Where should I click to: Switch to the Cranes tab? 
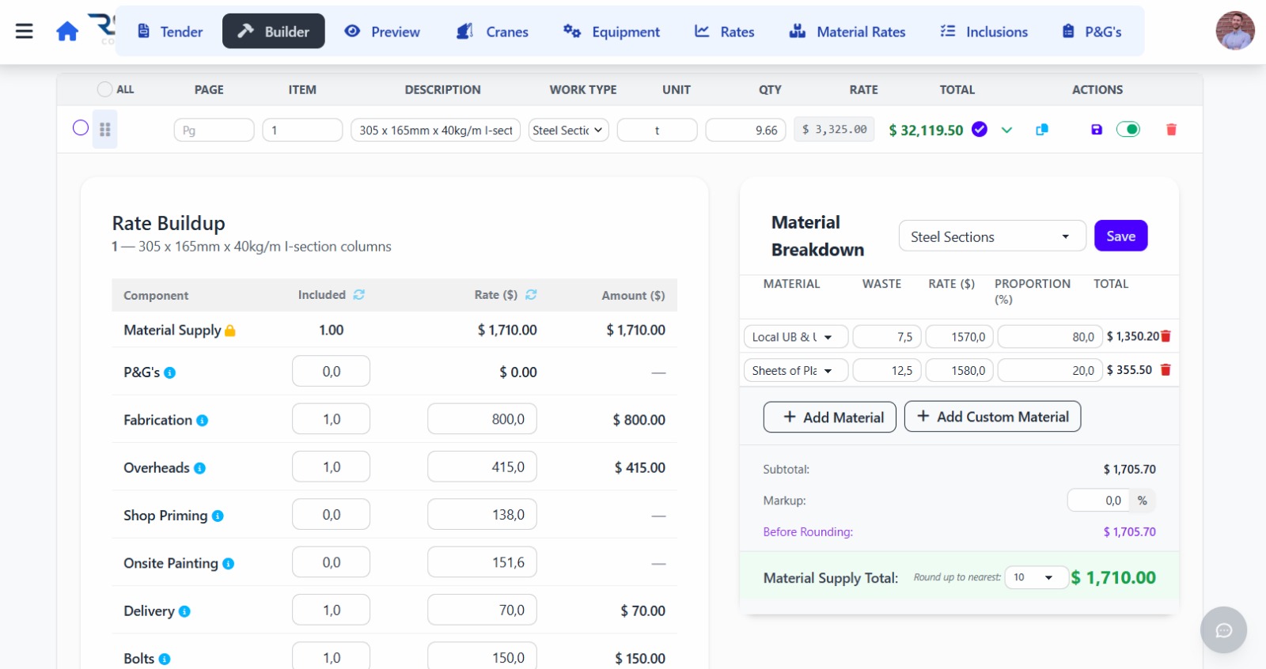point(492,32)
